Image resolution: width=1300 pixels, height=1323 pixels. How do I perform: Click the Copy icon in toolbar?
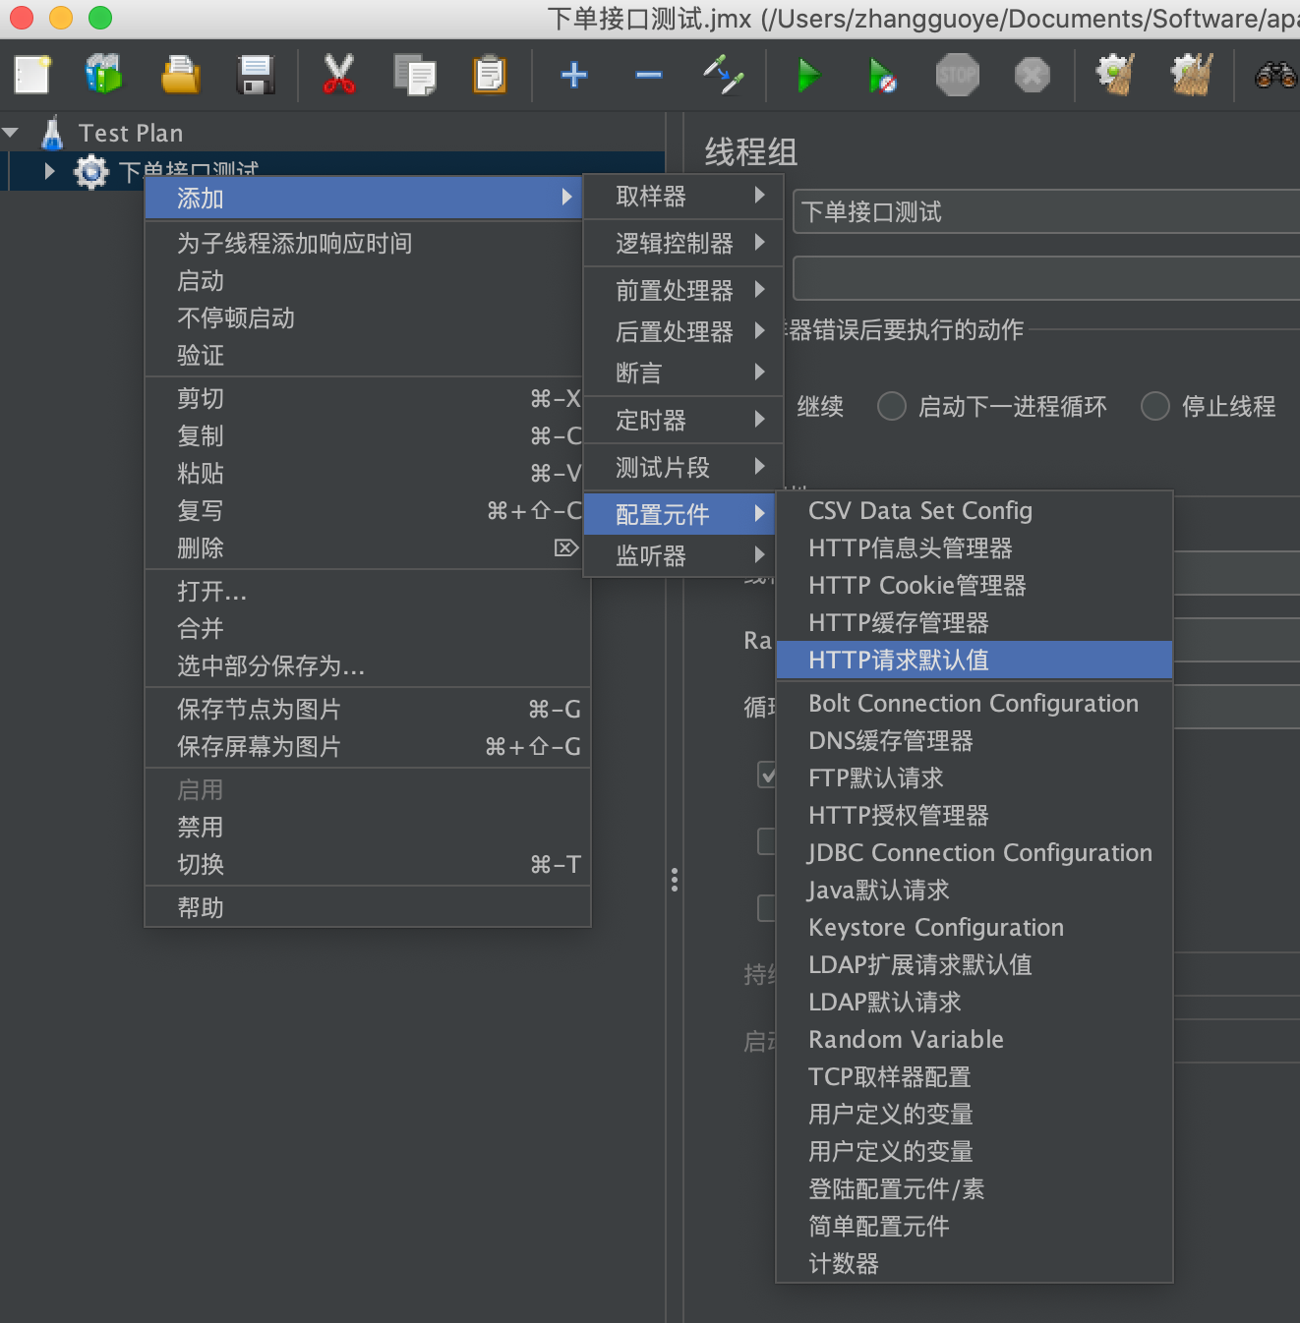tap(414, 75)
